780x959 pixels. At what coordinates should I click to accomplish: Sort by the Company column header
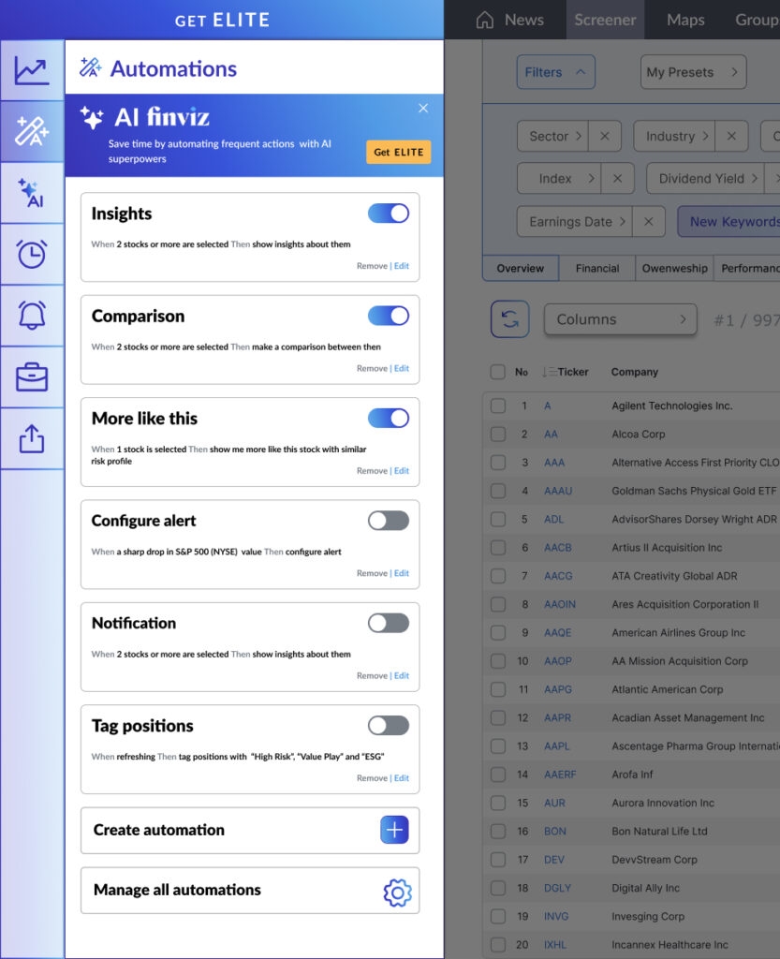tap(635, 372)
